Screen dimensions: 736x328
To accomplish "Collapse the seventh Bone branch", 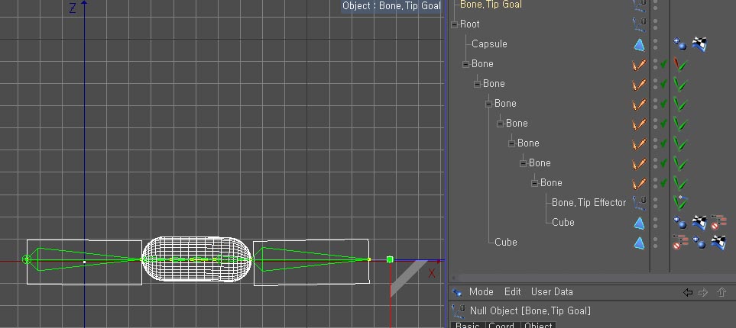I will click(x=535, y=183).
